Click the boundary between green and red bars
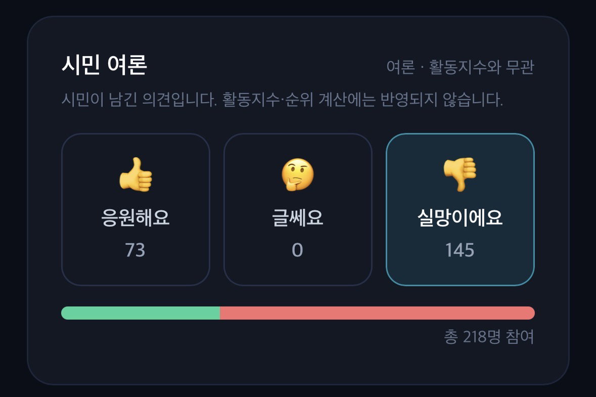The width and height of the screenshot is (596, 397). 220,313
